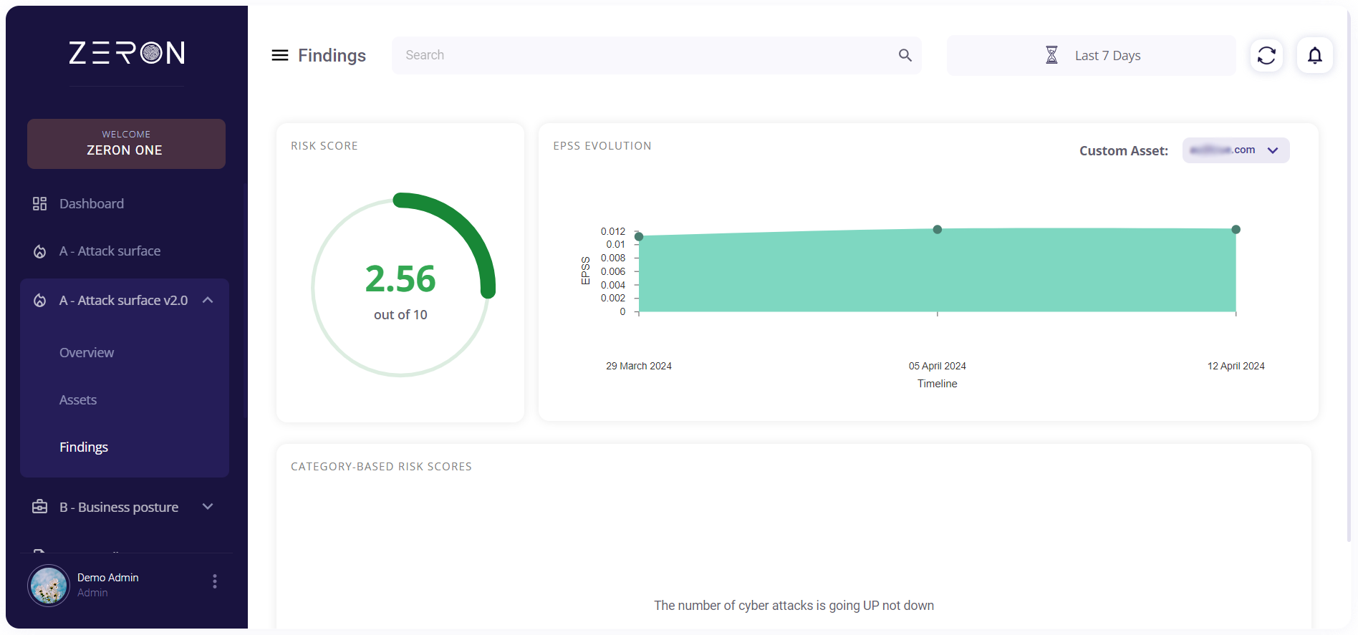This screenshot has width=1358, height=635.
Task: Click the RISK SCORE card heading
Action: click(x=324, y=146)
